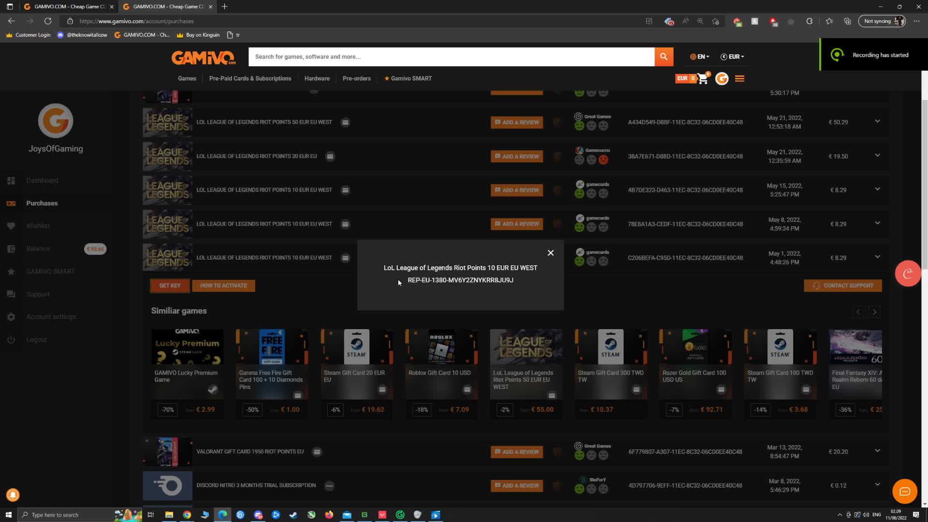Select Purchases in account sidebar

click(x=42, y=203)
